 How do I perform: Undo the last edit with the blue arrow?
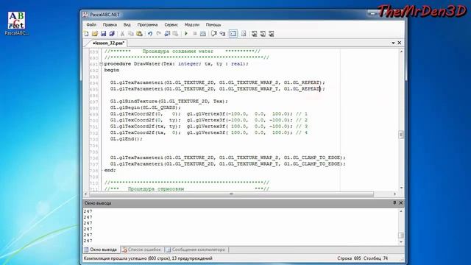(x=150, y=34)
